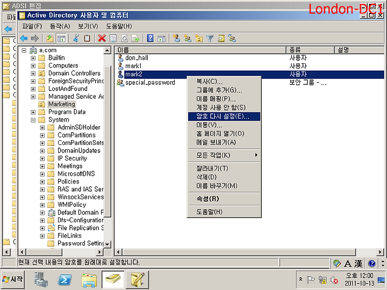Click the tree pane scroll-down arrow
Screen dimensions: 387x290
107,244
